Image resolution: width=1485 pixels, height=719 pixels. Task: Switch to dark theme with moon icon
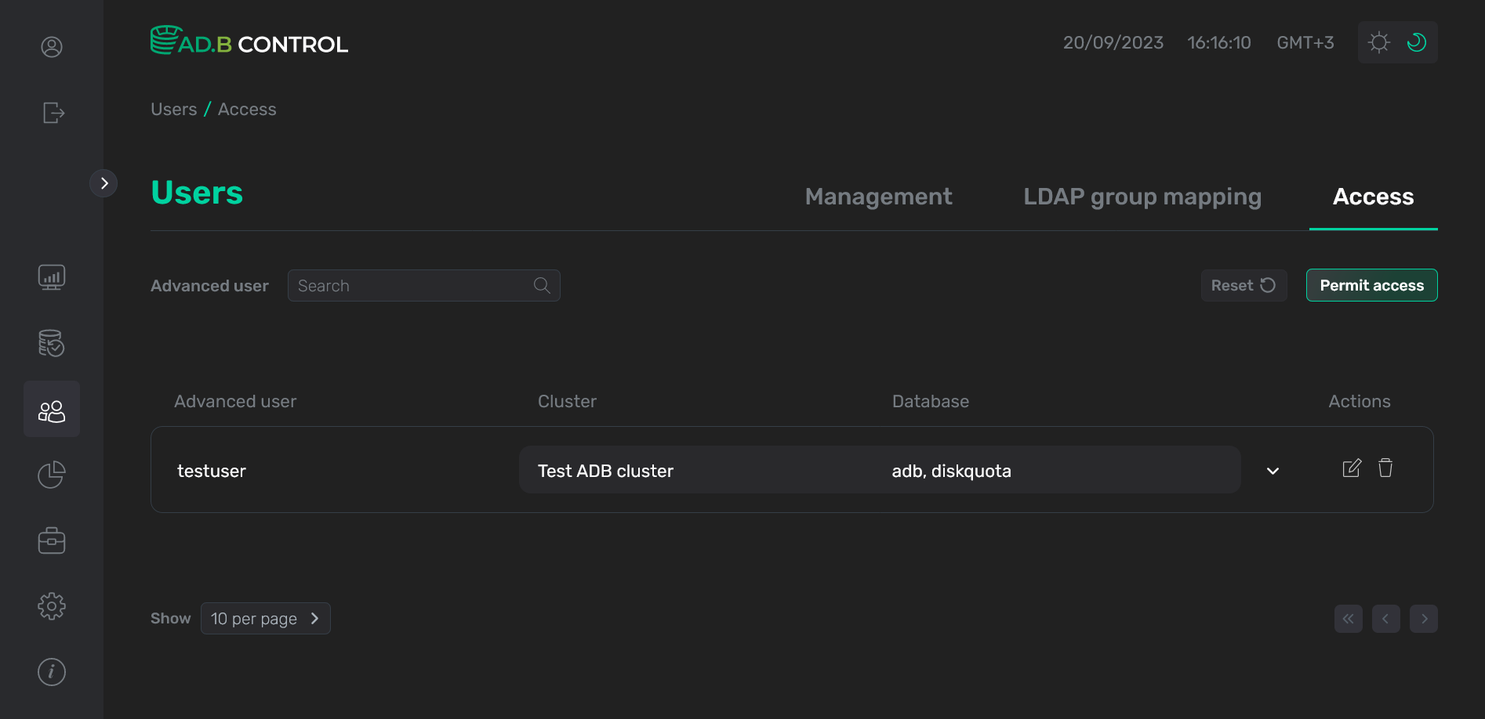tap(1416, 42)
